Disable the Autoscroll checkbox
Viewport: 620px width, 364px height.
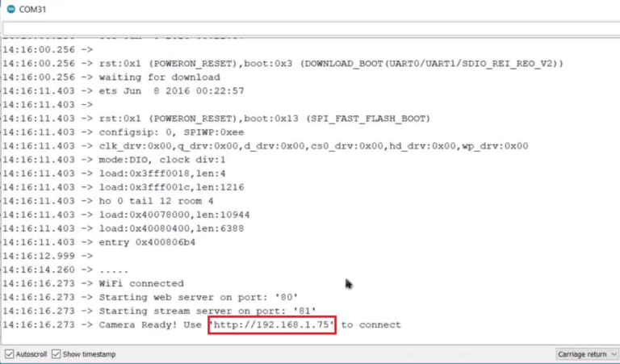[9, 354]
